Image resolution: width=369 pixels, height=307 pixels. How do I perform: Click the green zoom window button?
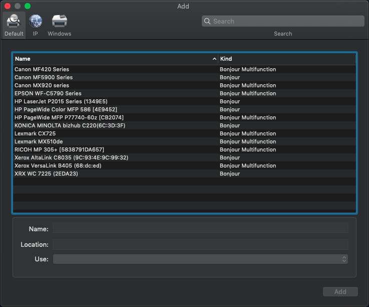pos(28,6)
